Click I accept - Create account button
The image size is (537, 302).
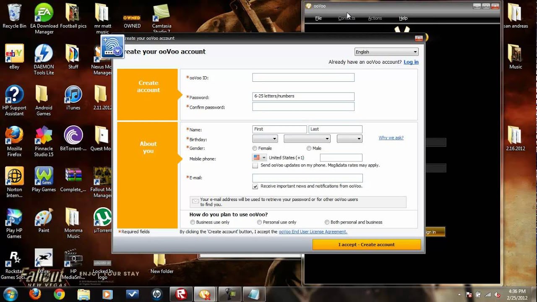pos(367,245)
